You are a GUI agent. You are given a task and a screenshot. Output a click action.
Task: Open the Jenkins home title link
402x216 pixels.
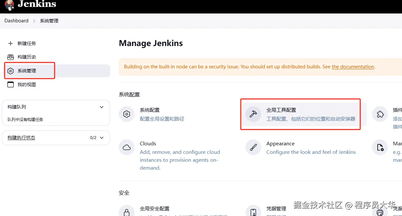pos(37,4)
